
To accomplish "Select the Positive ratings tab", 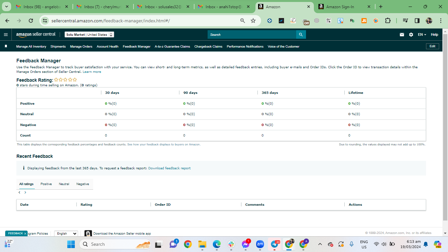I will tap(46, 184).
